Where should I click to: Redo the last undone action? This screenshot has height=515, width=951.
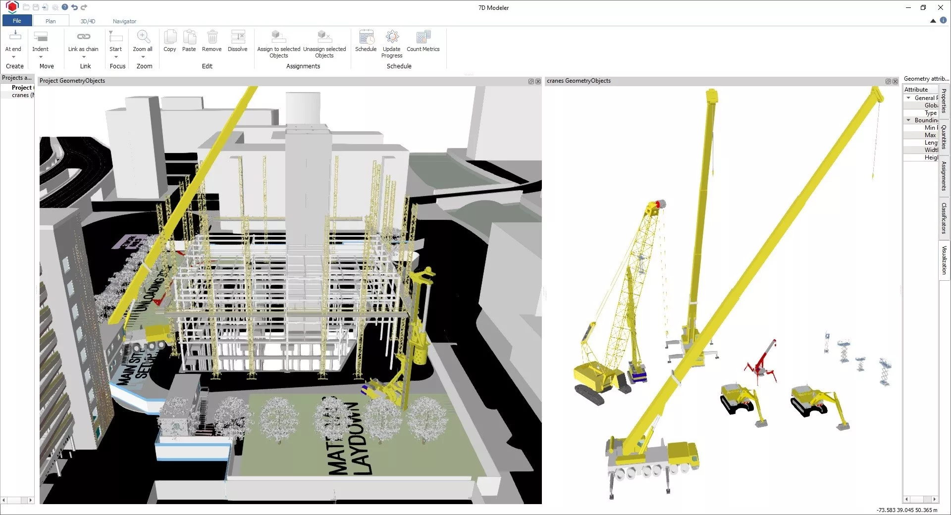(x=84, y=7)
